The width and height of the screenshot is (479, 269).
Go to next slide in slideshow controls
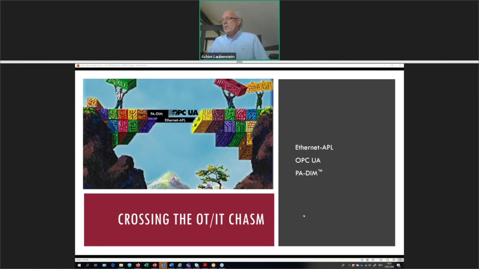click(373, 260)
